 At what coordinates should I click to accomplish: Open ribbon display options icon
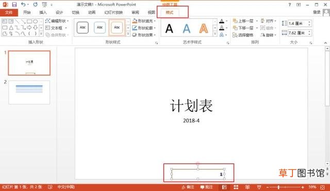tap(299, 5)
